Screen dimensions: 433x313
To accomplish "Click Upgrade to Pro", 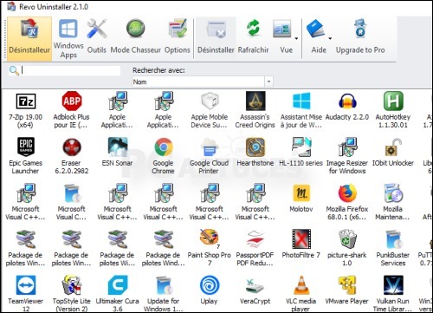I will [x=360, y=36].
